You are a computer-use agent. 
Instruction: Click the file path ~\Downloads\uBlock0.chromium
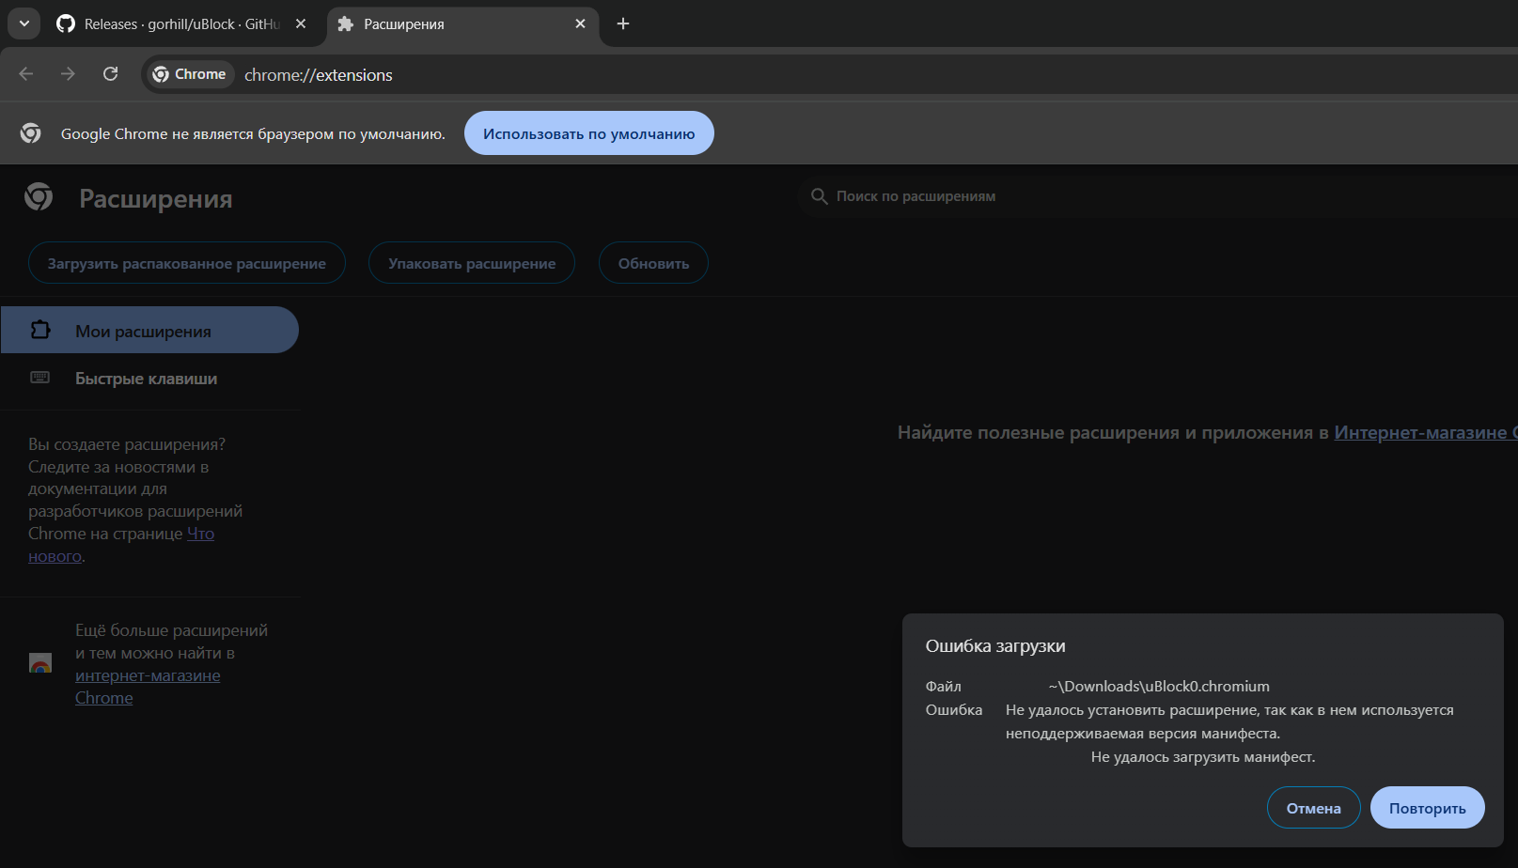[x=1159, y=686]
